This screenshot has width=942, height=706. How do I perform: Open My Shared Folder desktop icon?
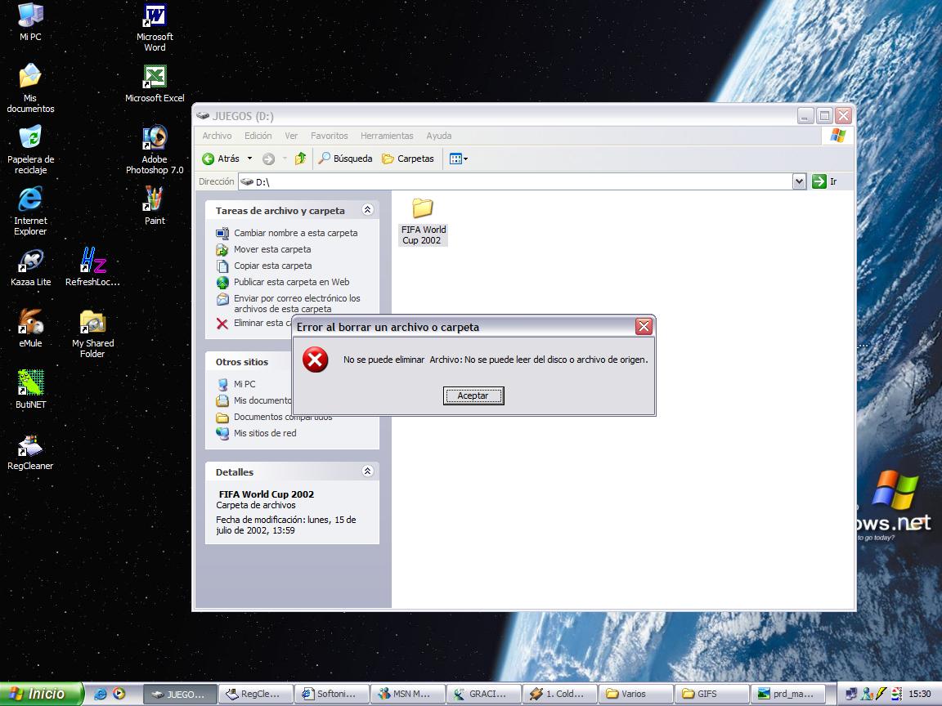pyautogui.click(x=92, y=333)
